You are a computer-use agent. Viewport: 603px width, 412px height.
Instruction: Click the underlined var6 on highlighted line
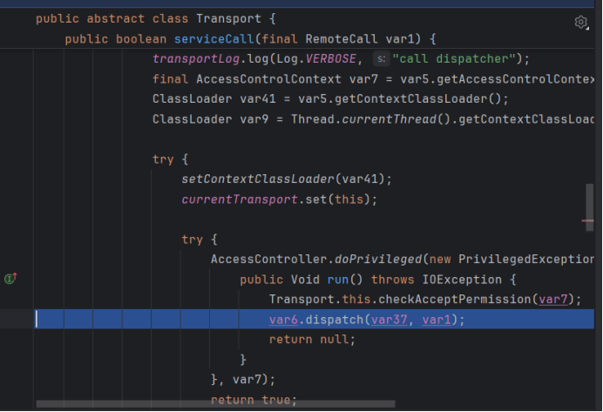(284, 320)
